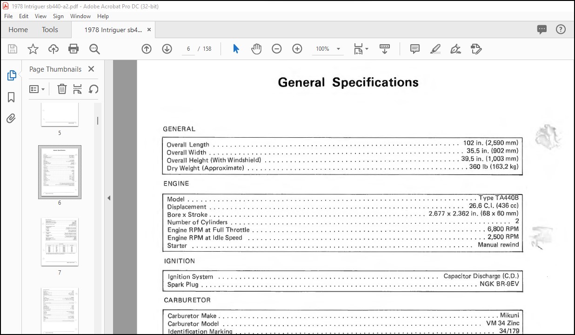Select the 1978 Intriguer document tab
575x335 pixels.
[x=113, y=29]
